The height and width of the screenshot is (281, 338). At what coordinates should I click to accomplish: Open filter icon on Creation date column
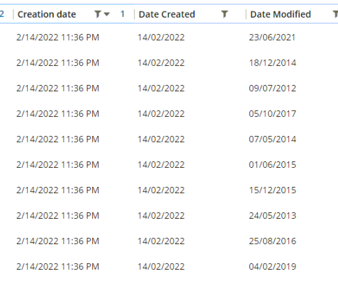point(97,14)
